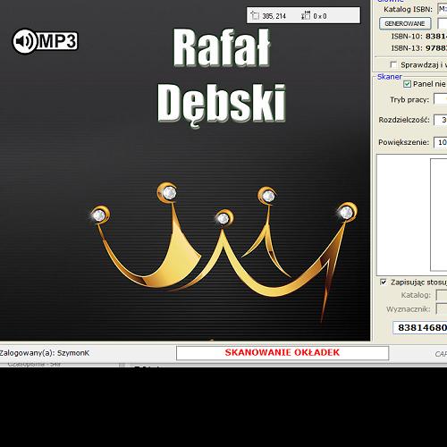Click the ISBN-13 number value
Viewport: 447px width, 447px height.
[x=436, y=48]
